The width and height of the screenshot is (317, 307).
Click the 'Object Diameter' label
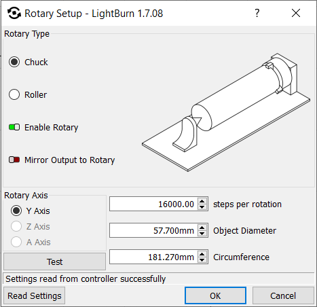(x=244, y=230)
